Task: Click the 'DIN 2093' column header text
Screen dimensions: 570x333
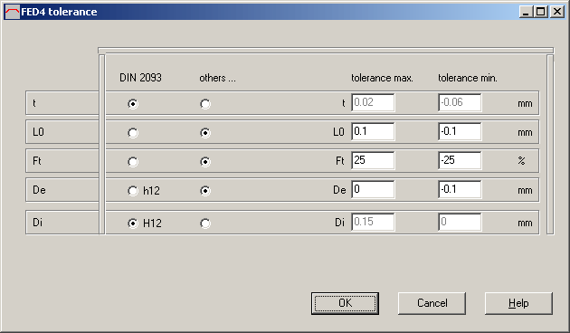Action: [140, 78]
